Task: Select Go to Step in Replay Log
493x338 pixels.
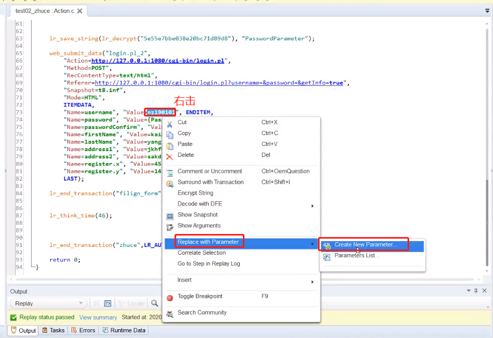Action: pos(209,263)
